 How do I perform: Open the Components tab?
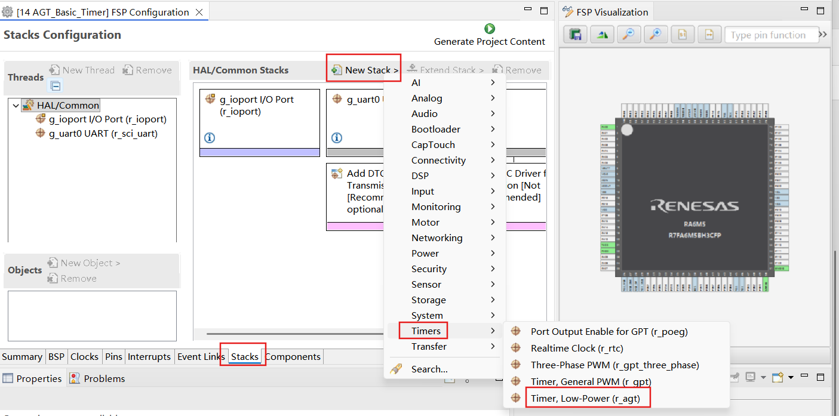(293, 356)
